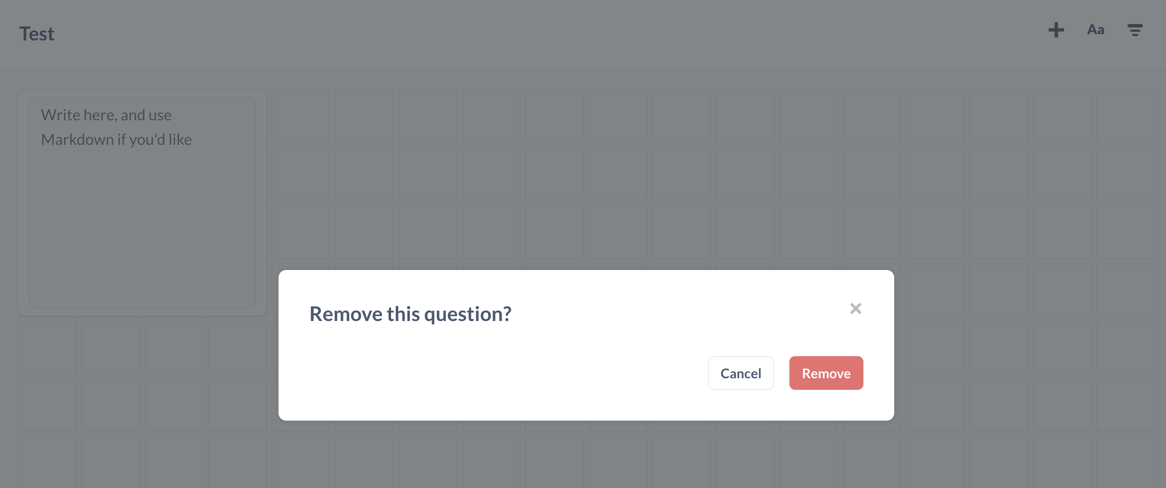Keep the question by pressing Cancel

[x=741, y=373]
